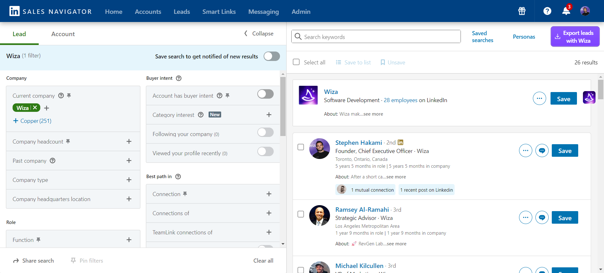
Task: Toggle save search notifications switch
Action: click(x=272, y=56)
